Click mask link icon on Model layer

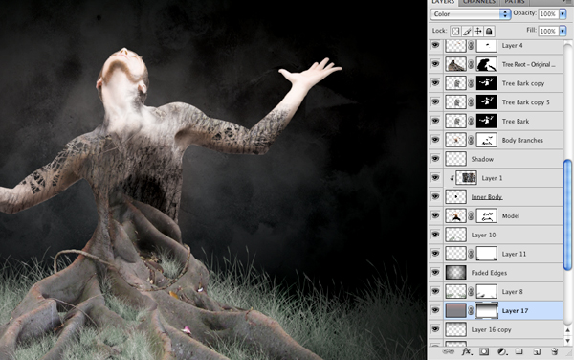click(x=471, y=216)
